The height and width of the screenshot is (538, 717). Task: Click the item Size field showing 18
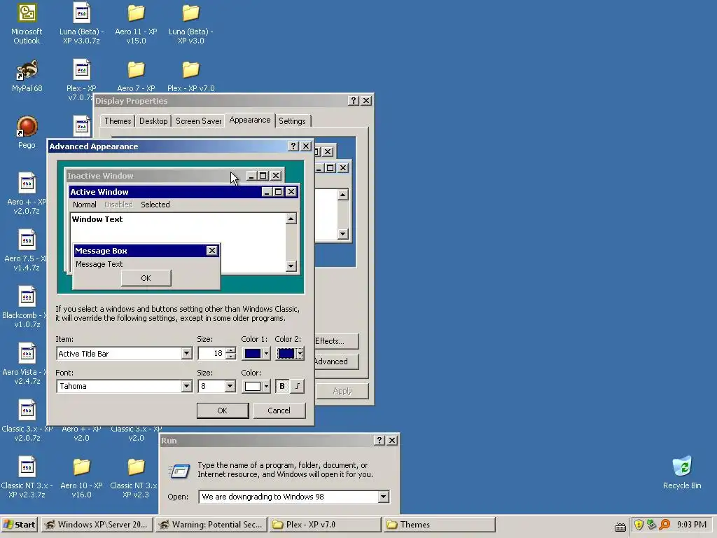point(211,354)
